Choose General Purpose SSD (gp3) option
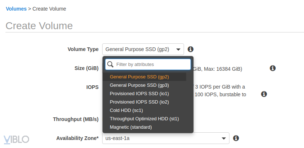 pyautogui.click(x=139, y=85)
